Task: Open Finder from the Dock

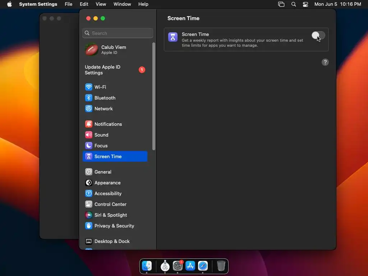Action: [147, 266]
